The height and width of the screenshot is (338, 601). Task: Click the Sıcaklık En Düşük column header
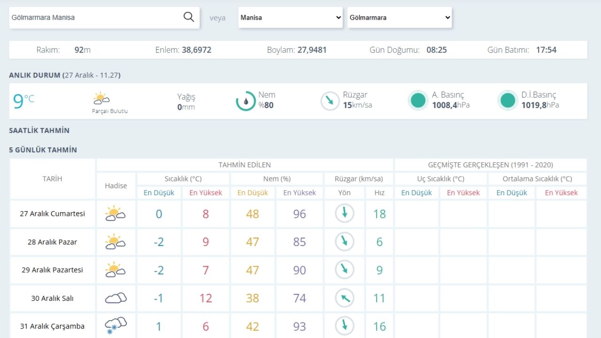pos(159,192)
